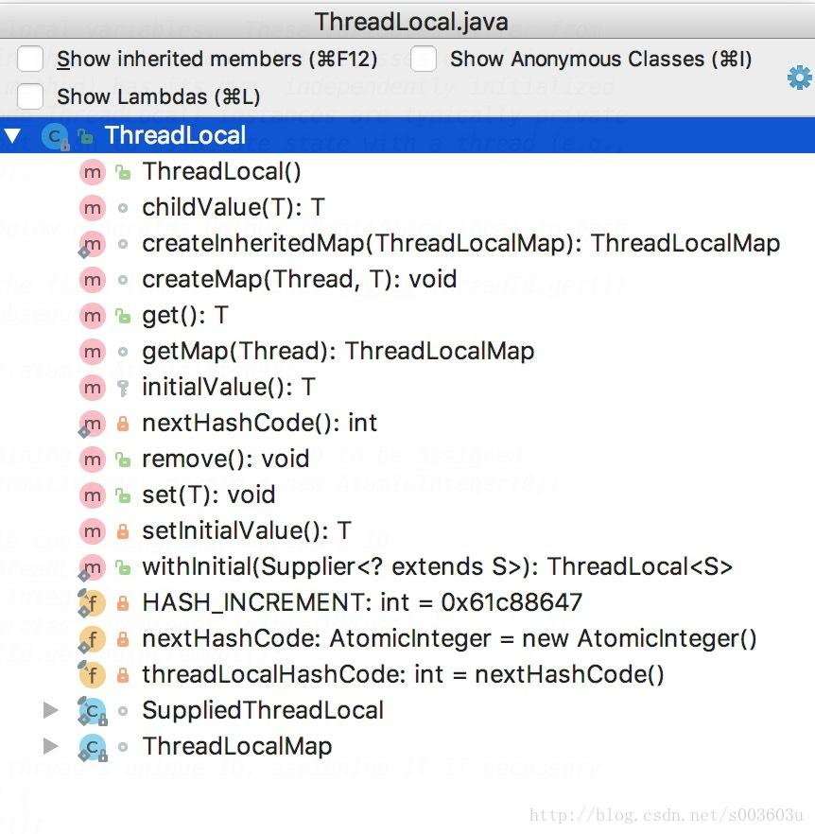This screenshot has width=815, height=834.
Task: Collapse the ThreadLocal class node
Action: tap(12, 135)
